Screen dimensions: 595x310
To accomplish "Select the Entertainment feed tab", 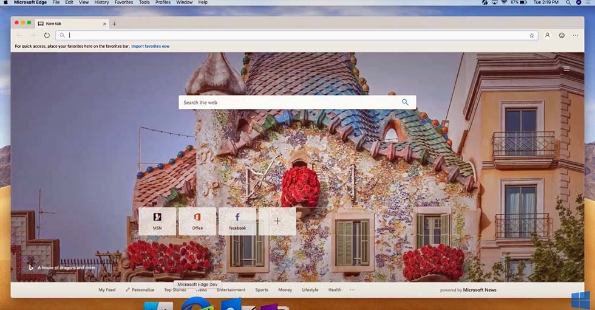I will click(x=231, y=290).
